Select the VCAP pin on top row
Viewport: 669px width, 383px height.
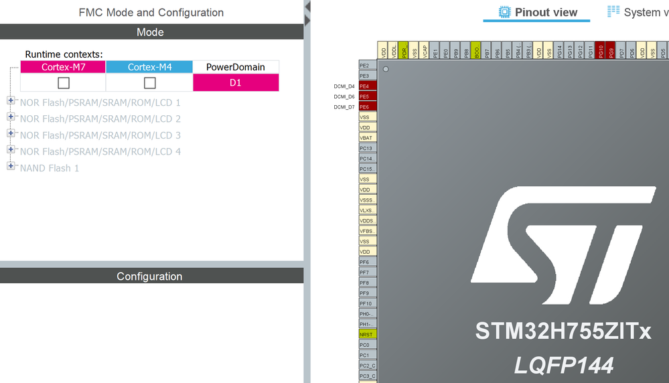(424, 50)
